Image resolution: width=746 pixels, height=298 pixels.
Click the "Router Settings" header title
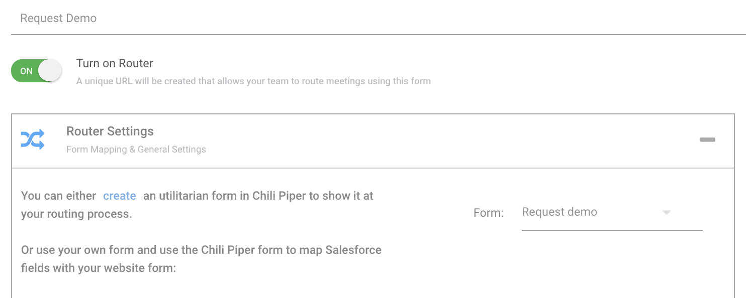coord(110,131)
